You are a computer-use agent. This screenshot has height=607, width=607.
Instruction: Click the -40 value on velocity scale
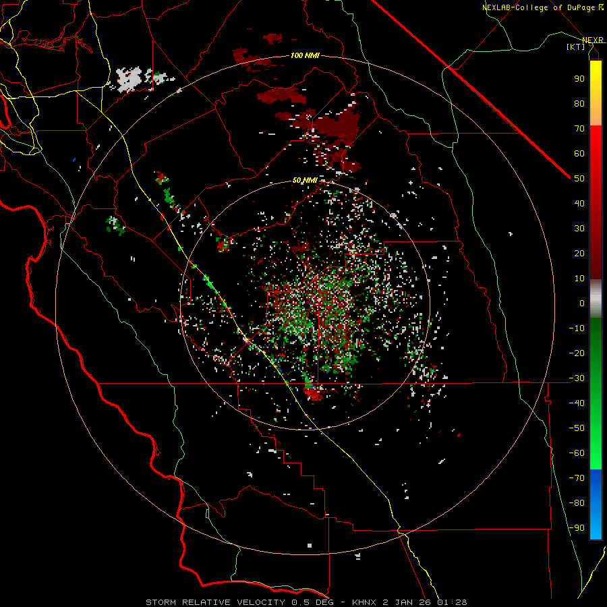tap(577, 403)
